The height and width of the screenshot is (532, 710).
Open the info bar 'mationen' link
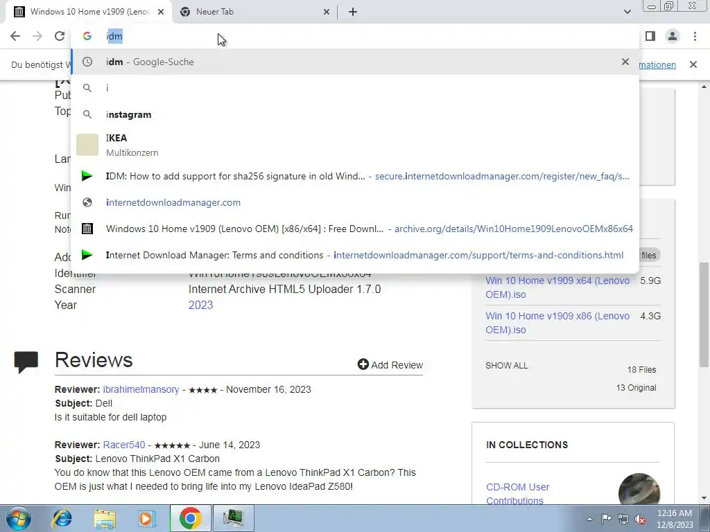tap(657, 64)
